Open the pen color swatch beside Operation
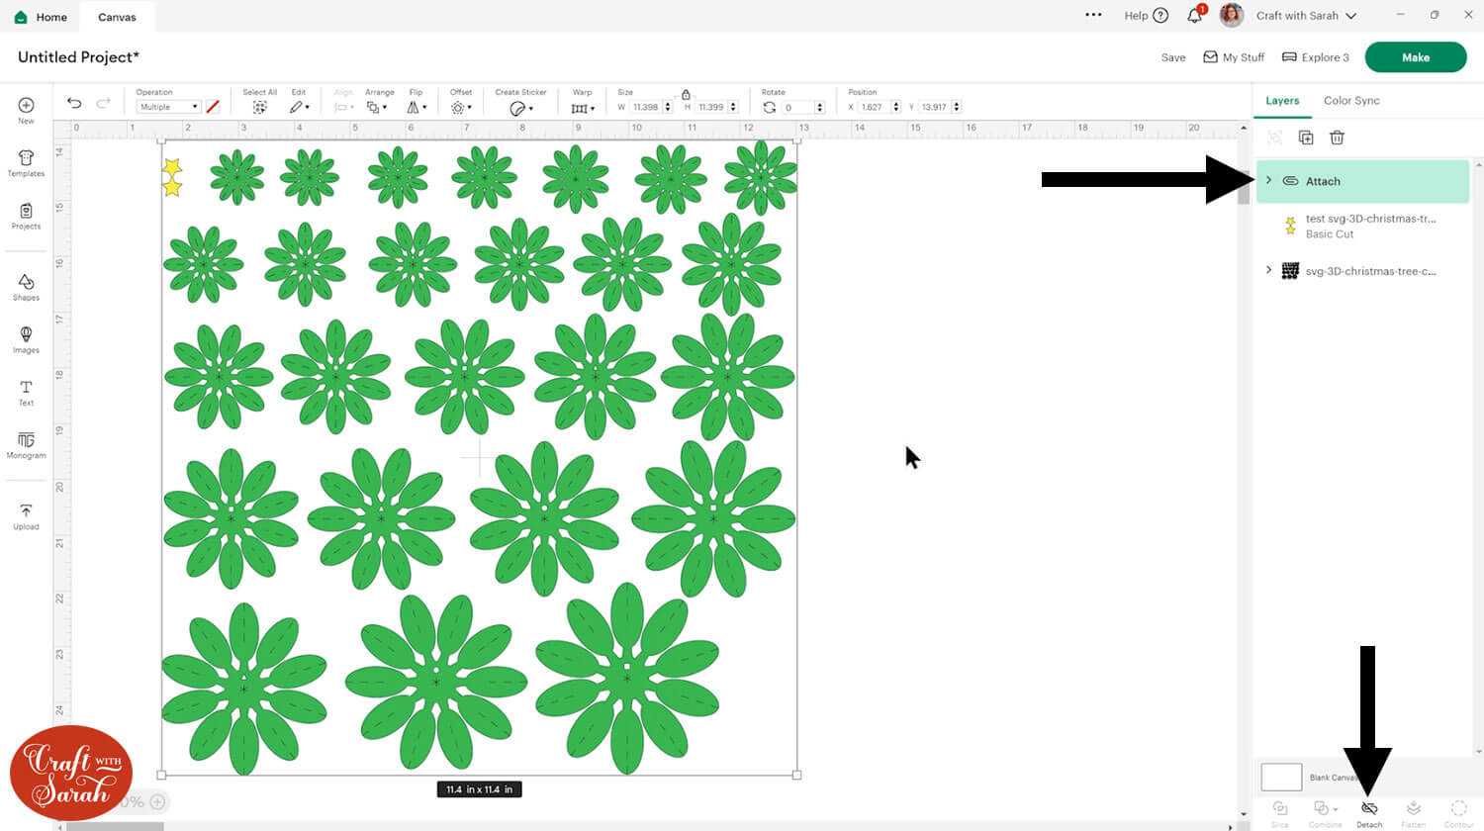 pos(213,107)
